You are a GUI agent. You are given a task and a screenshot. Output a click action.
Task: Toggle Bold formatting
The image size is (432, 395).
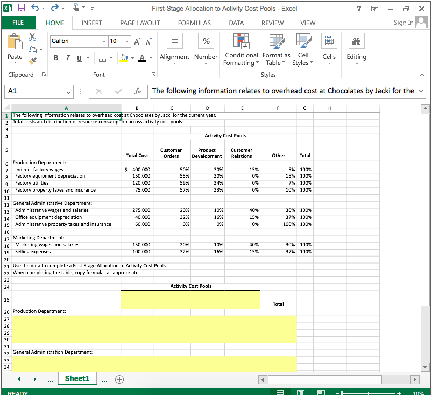point(56,57)
